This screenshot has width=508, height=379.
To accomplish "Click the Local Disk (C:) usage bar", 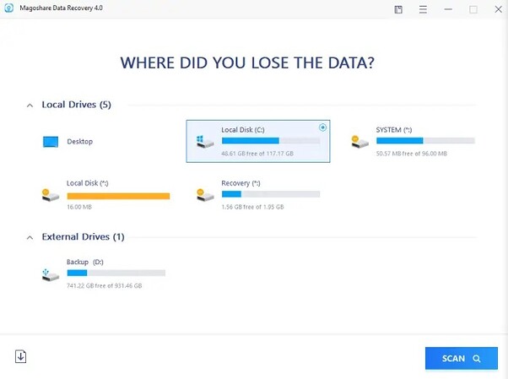I will pyautogui.click(x=270, y=141).
